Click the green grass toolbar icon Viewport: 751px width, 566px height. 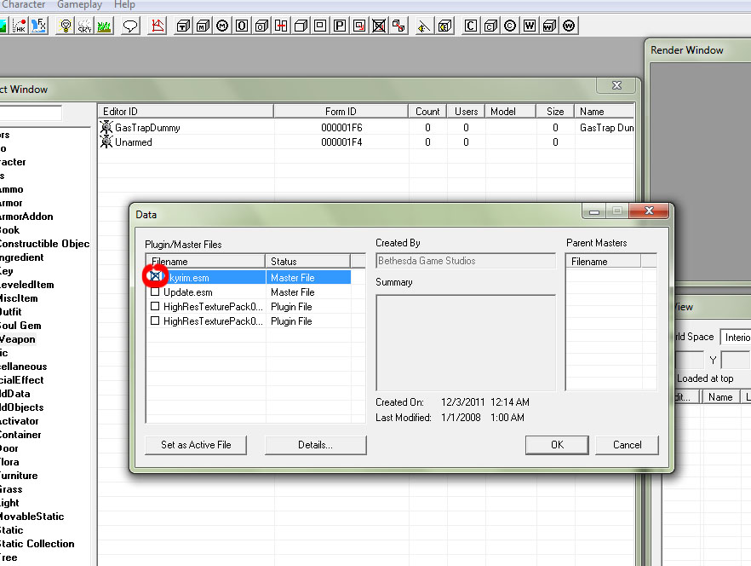pyautogui.click(x=104, y=26)
